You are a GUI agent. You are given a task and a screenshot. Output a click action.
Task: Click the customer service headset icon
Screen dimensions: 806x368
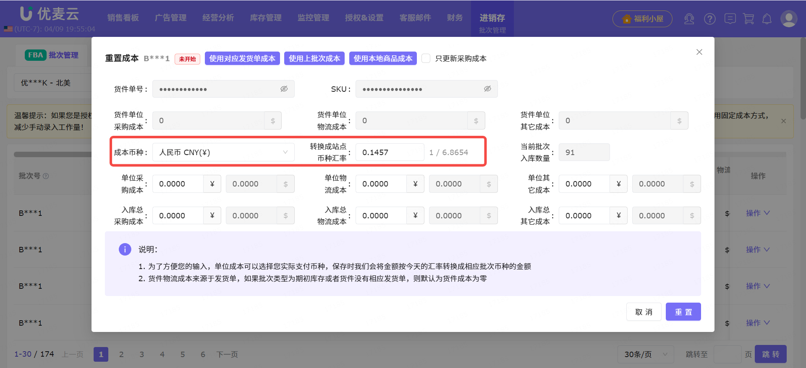(x=689, y=19)
